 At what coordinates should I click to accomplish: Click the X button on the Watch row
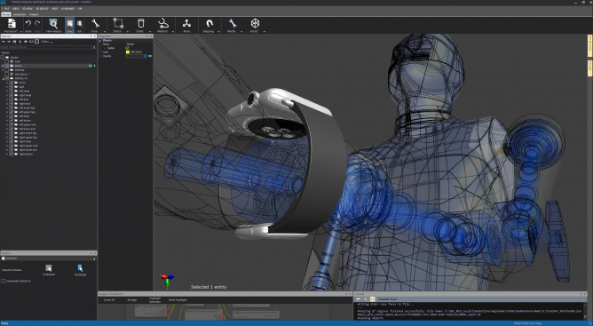[95, 66]
